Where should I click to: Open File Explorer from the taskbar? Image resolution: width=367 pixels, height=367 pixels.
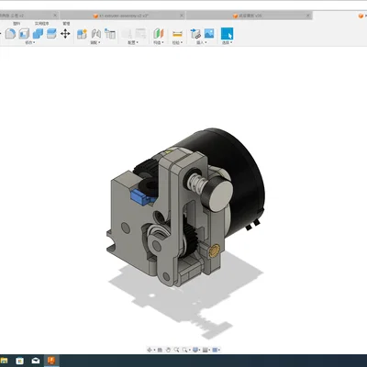pos(4,361)
